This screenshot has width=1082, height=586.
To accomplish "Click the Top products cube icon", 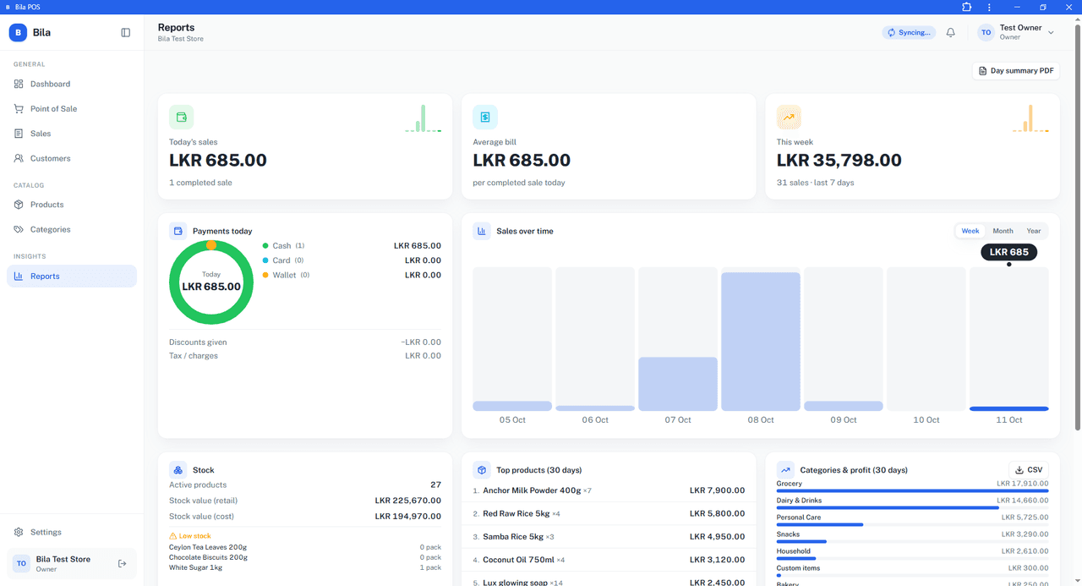I will (482, 470).
